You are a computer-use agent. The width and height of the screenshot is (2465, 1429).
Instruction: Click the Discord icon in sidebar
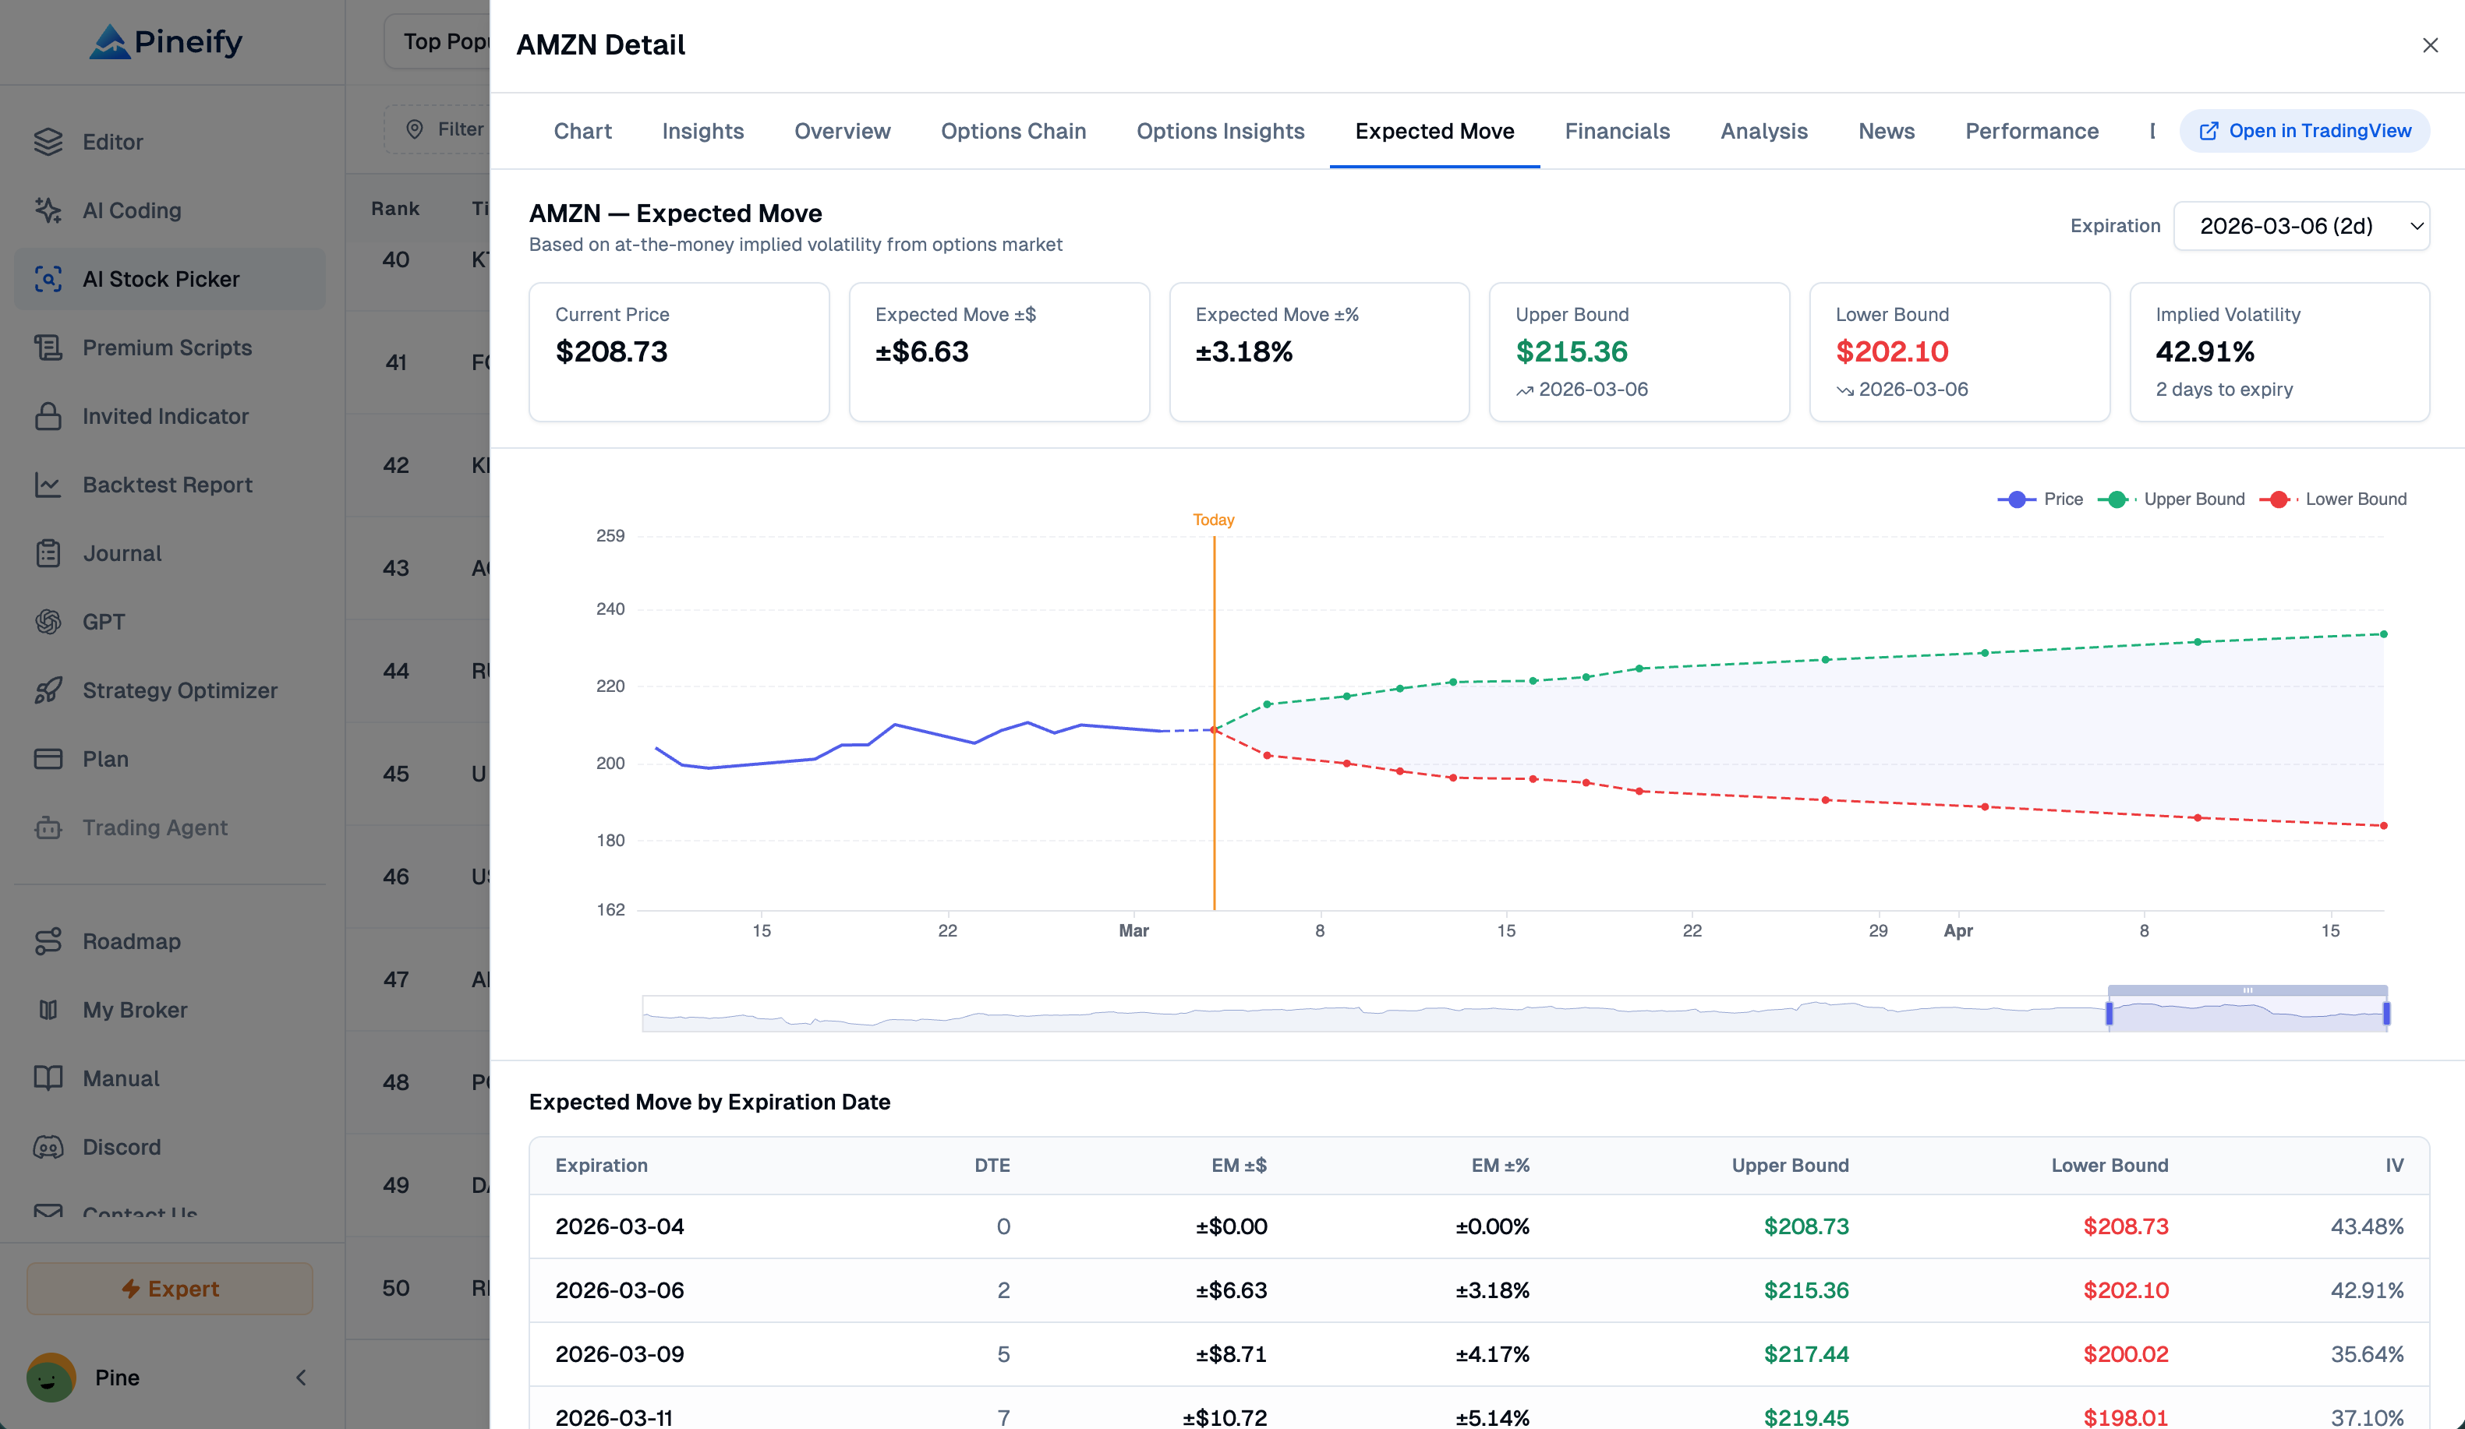48,1146
